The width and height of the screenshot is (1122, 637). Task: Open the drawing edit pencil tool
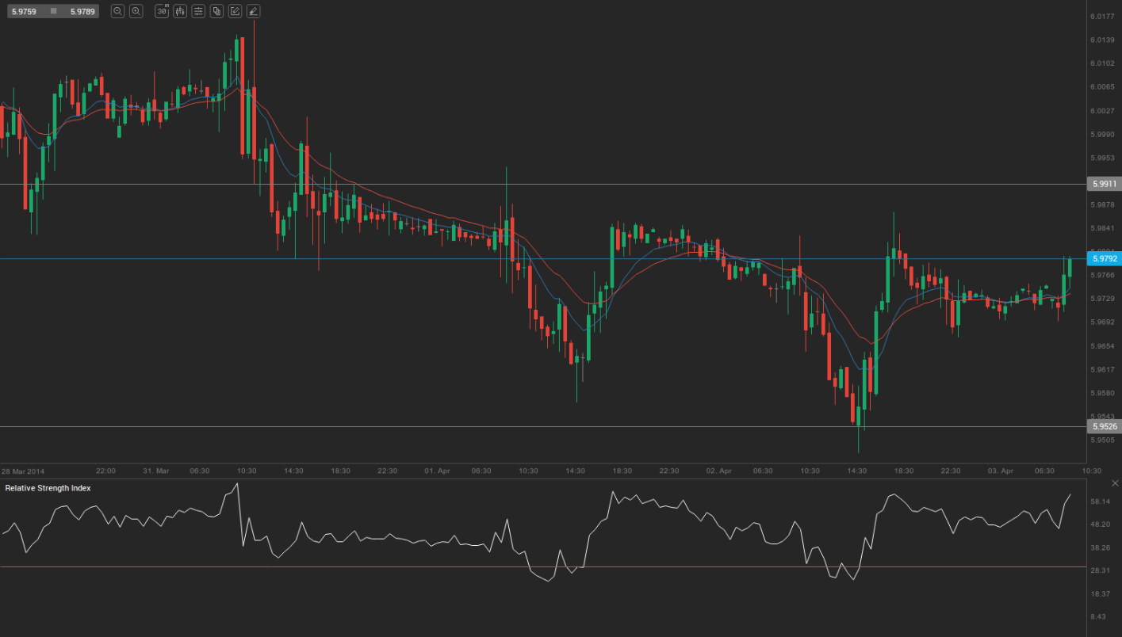236,11
